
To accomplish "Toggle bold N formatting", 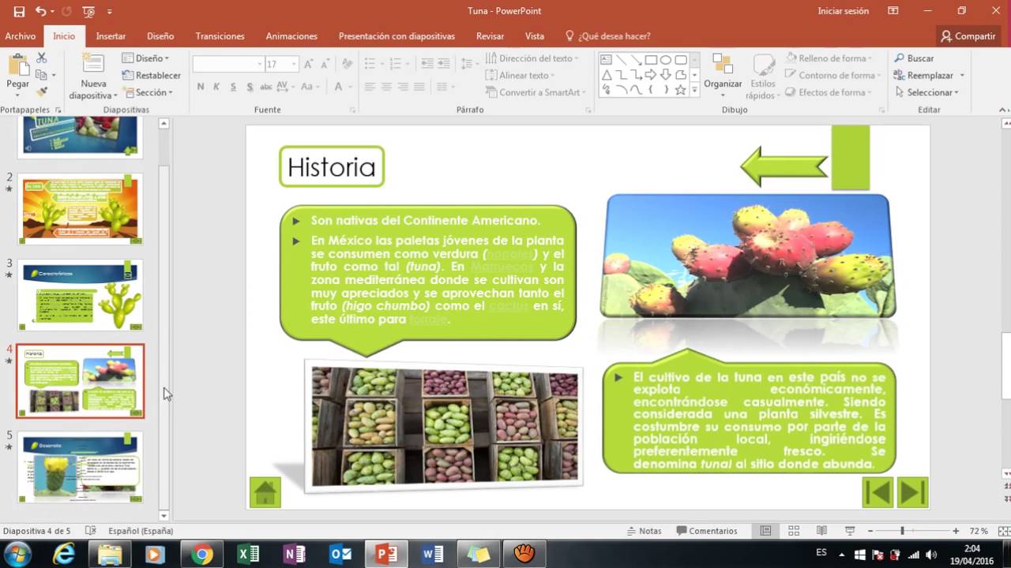I will (201, 87).
